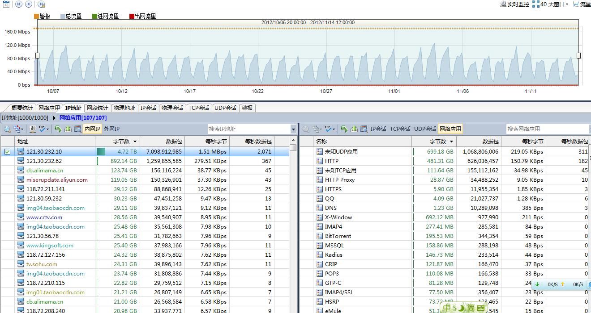591x313 pixels.
Task: Toggle the 外网IP filter
Action: [111, 129]
